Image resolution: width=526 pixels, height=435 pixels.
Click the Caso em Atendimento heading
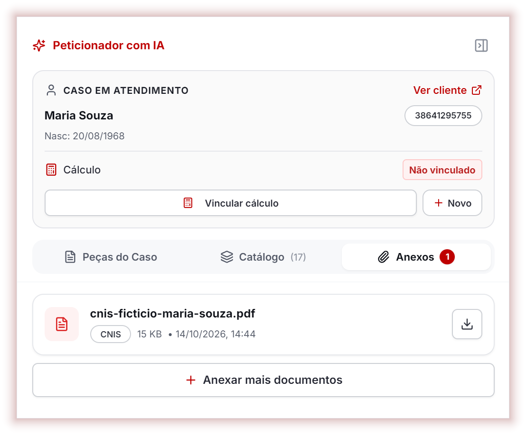(x=126, y=91)
